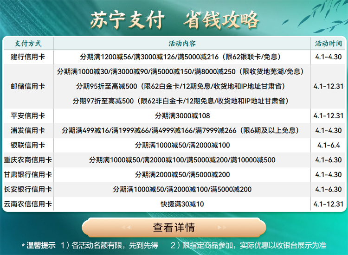Click the 银联信用卡 row label
This screenshot has width=348, height=255.
[28, 145]
